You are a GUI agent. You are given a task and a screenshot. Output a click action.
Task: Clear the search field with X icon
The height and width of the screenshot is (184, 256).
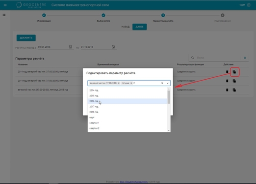[x=245, y=58]
